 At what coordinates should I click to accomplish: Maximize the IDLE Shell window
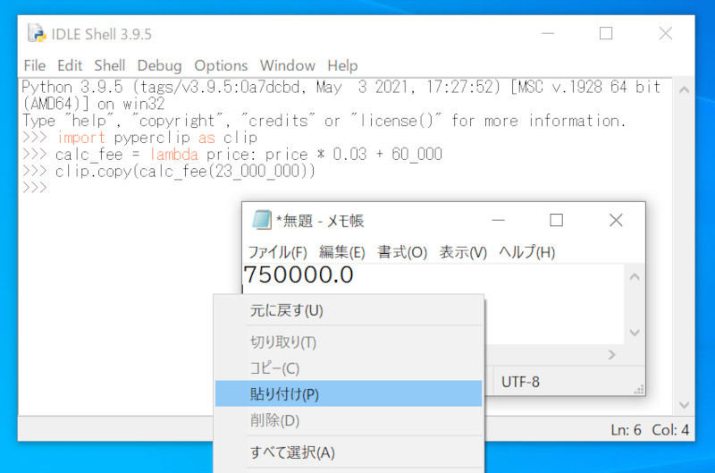coord(606,33)
